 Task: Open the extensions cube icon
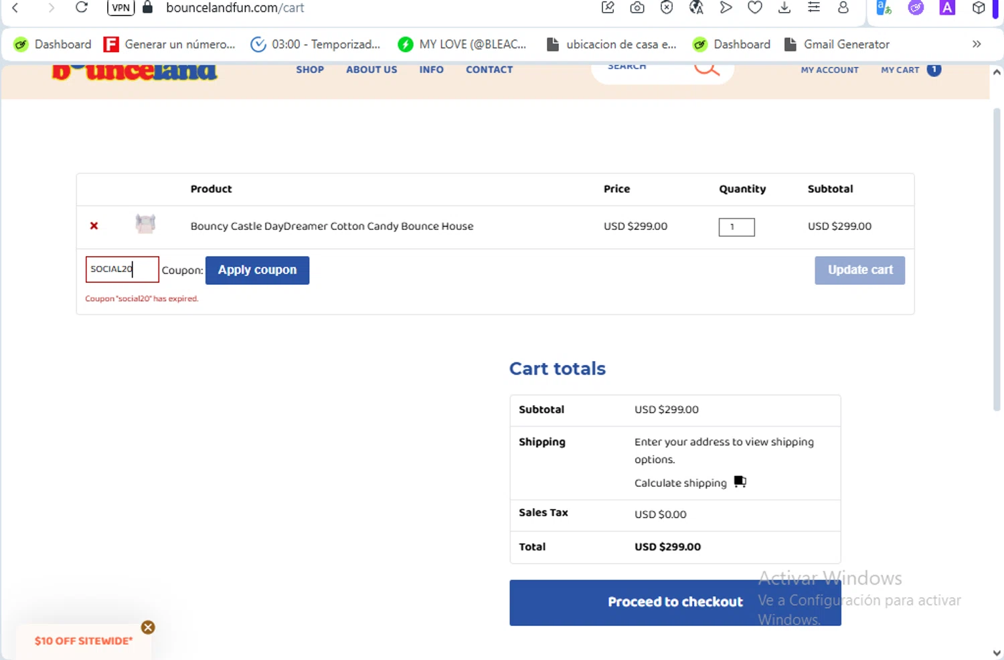point(979,8)
